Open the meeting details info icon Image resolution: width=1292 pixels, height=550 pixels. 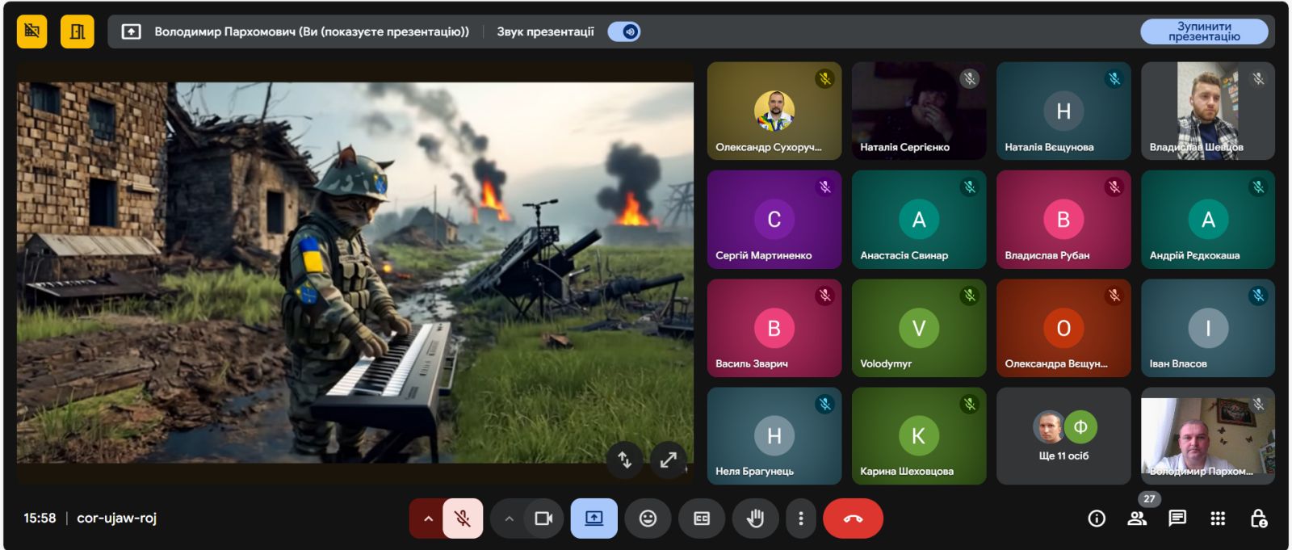coord(1097,519)
